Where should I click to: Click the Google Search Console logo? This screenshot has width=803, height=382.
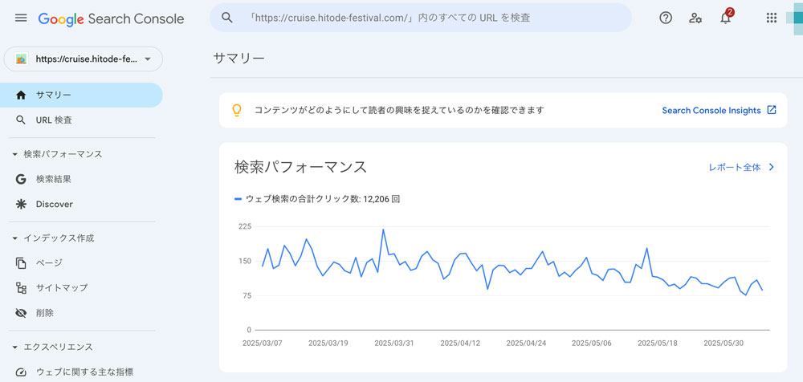pos(111,18)
